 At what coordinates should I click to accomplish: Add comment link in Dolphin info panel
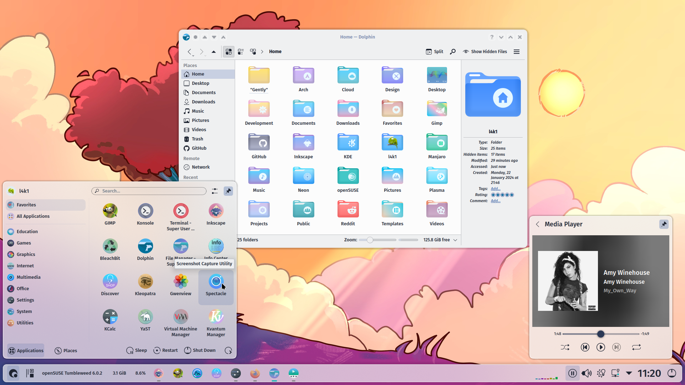pos(496,201)
